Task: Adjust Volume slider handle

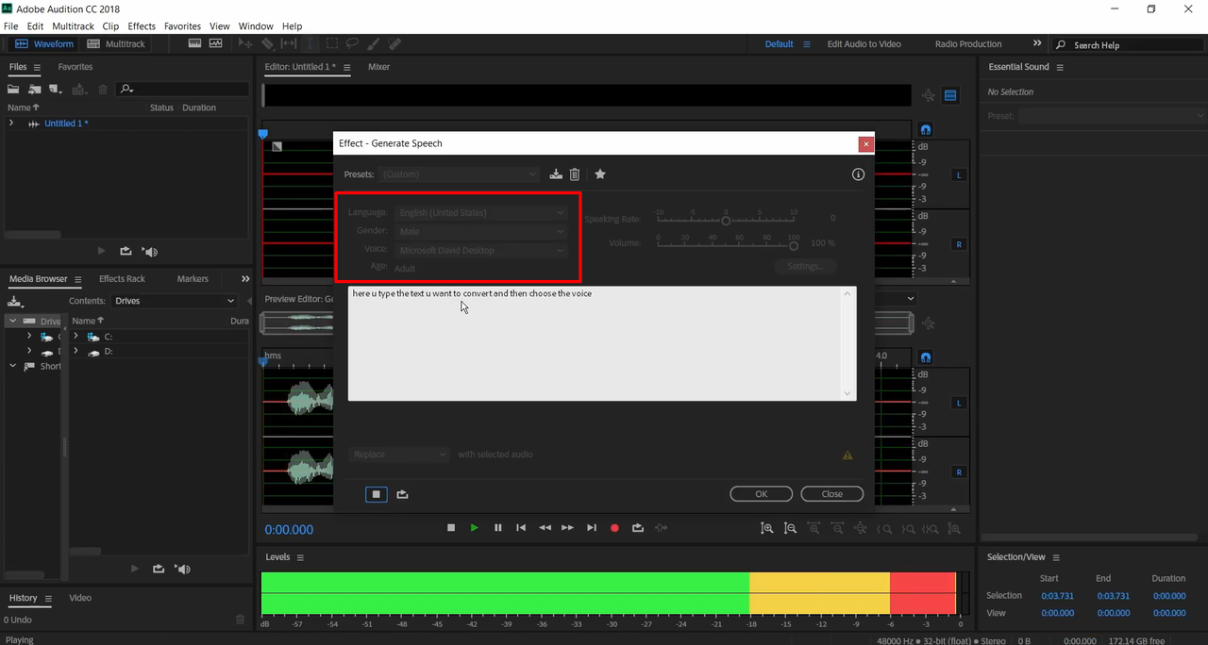Action: 794,245
